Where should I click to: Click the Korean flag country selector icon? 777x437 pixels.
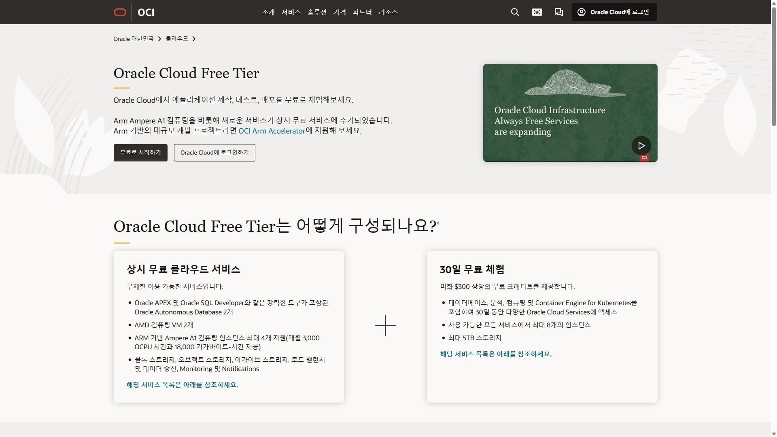pyautogui.click(x=536, y=12)
